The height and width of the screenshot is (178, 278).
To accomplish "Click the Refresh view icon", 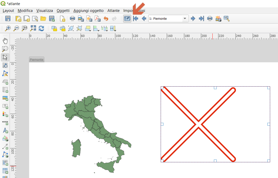I will 41,28.
